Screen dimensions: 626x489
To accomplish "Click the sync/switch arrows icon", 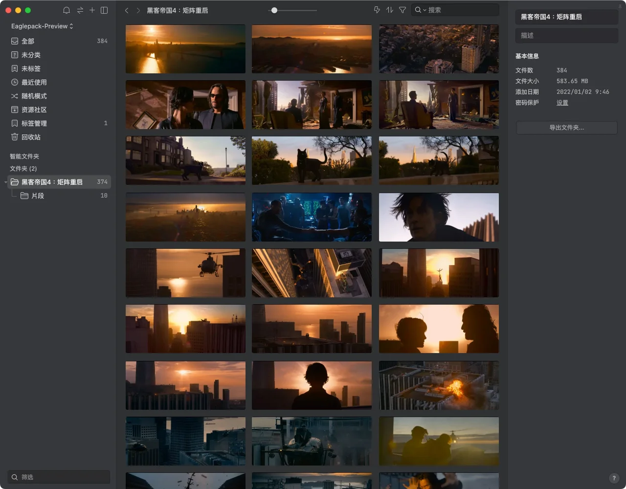I will coord(80,10).
